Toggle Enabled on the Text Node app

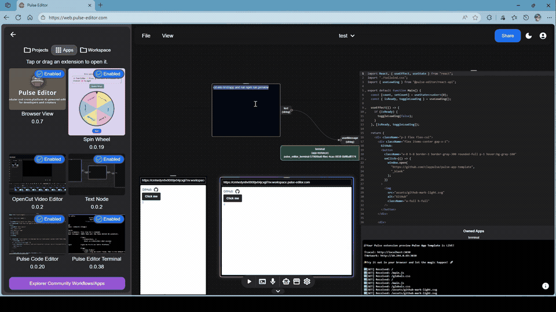108,159
